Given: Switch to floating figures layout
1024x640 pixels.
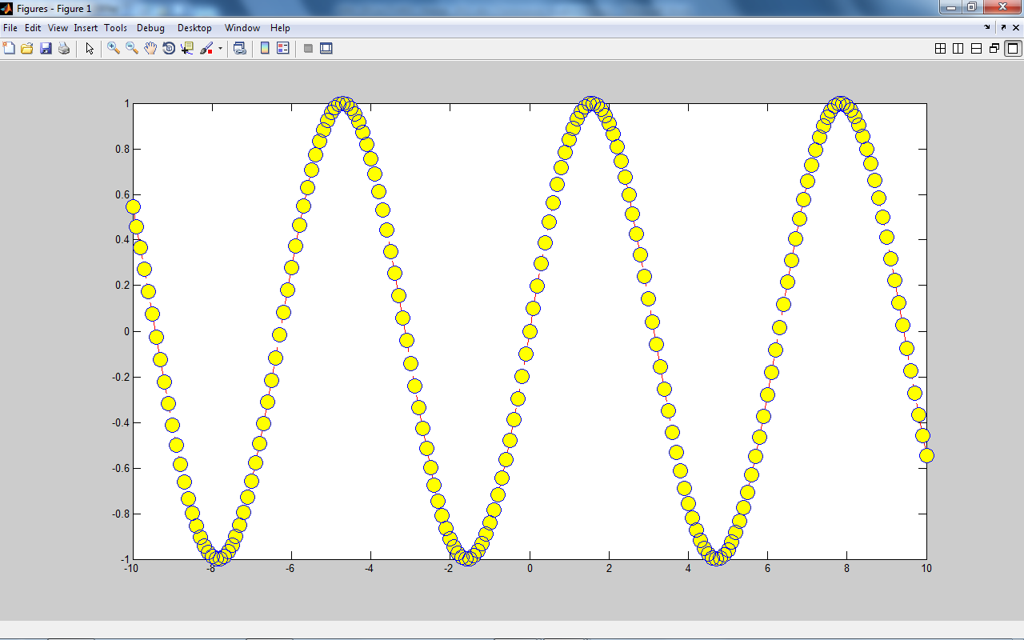Looking at the screenshot, I should [994, 49].
